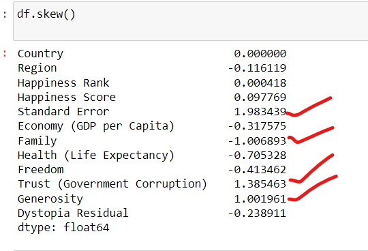
Task: Click the dtype: float64 output line
Action: click(63, 228)
